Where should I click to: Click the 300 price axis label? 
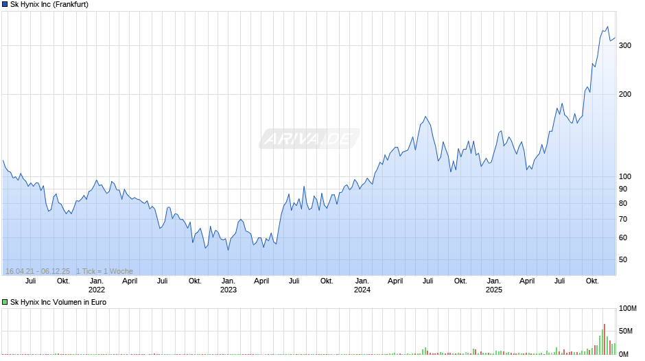coord(625,46)
